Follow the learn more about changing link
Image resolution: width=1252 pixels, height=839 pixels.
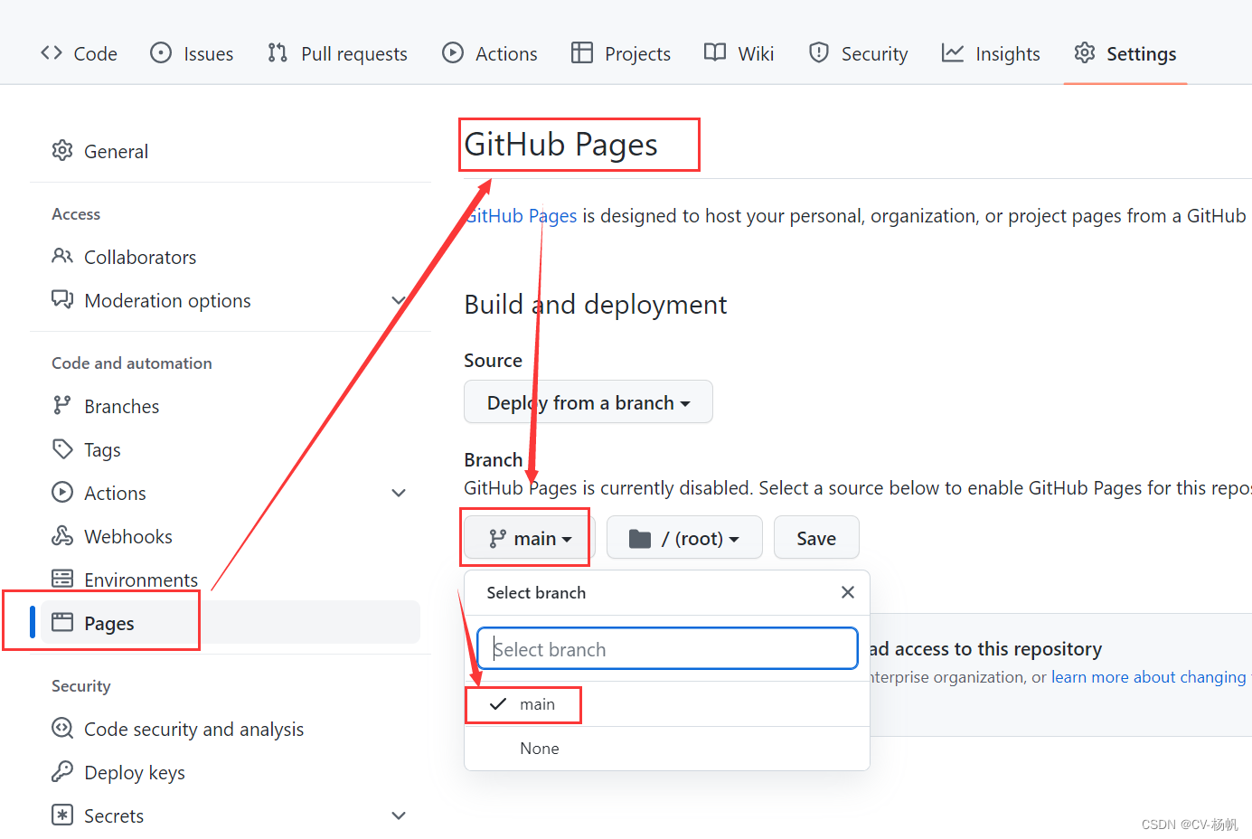tap(1148, 677)
